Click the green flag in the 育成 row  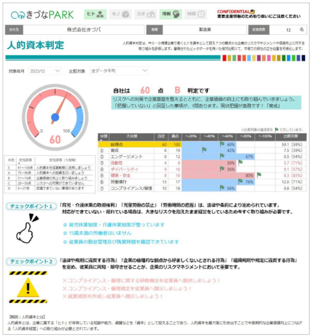coord(204,150)
